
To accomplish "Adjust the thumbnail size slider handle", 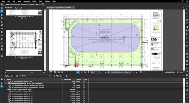I will click(32, 72).
